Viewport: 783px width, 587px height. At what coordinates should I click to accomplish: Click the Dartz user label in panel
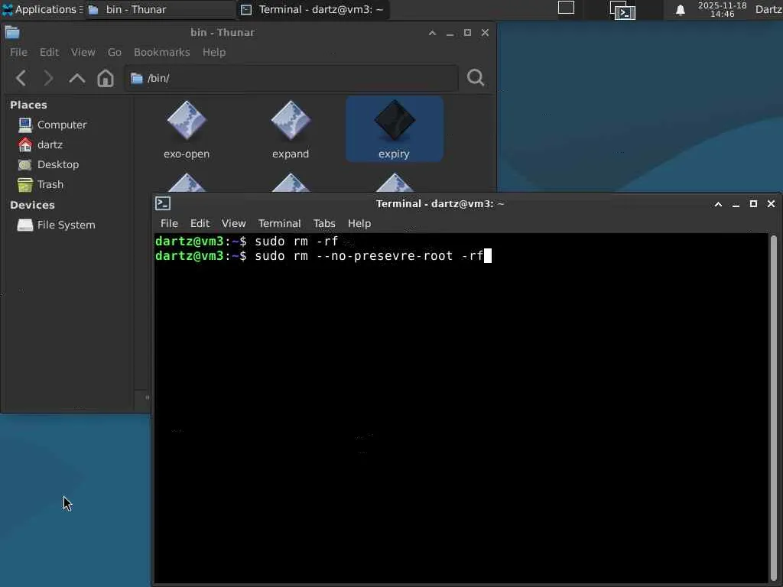(768, 9)
